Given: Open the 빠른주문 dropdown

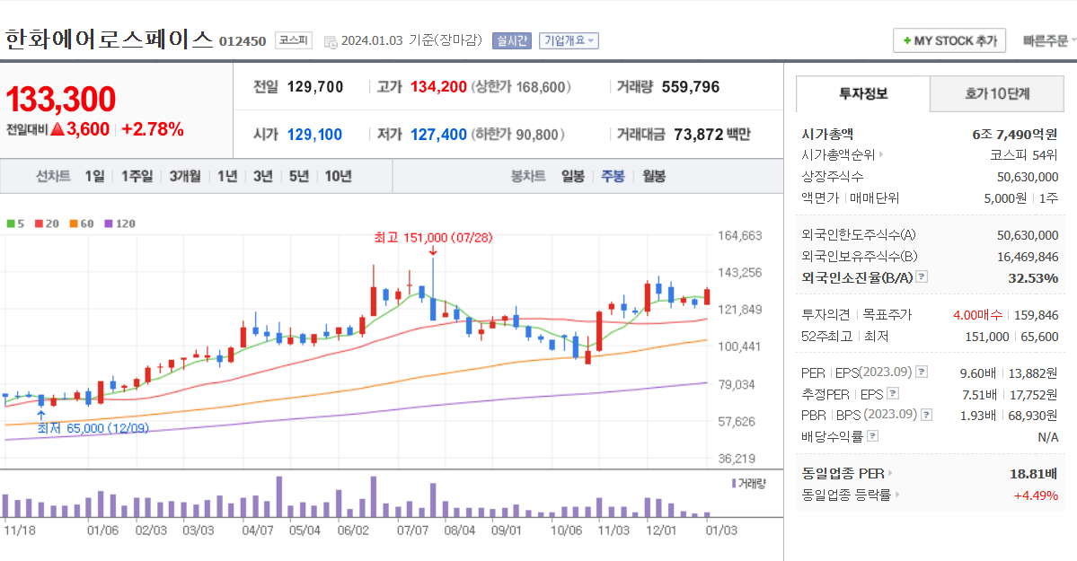Looking at the screenshot, I should tap(1049, 41).
